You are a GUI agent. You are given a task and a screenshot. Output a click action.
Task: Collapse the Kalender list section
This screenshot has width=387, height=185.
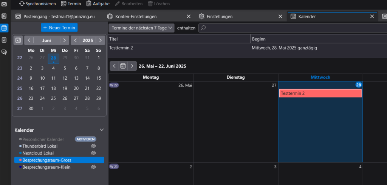tap(101, 130)
